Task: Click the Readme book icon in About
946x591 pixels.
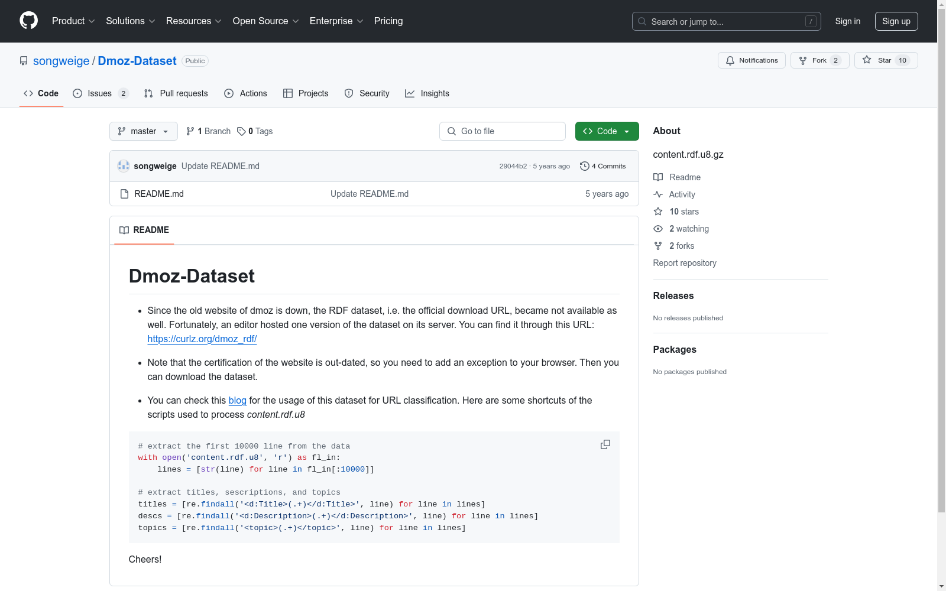Action: (658, 177)
